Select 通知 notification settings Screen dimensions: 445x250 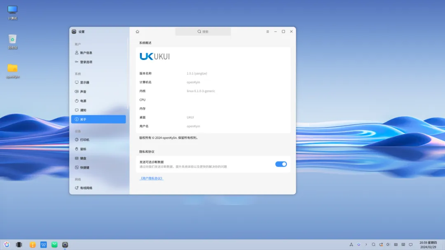pos(98,110)
